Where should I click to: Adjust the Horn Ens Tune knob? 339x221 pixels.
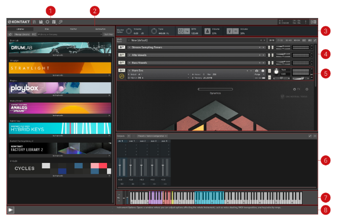point(276,72)
